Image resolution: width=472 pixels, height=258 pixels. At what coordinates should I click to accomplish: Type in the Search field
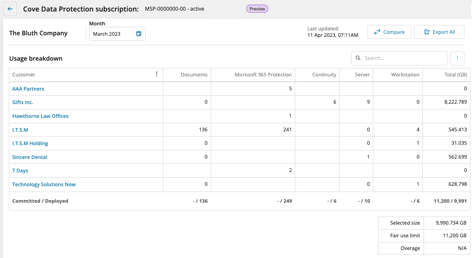click(x=404, y=58)
